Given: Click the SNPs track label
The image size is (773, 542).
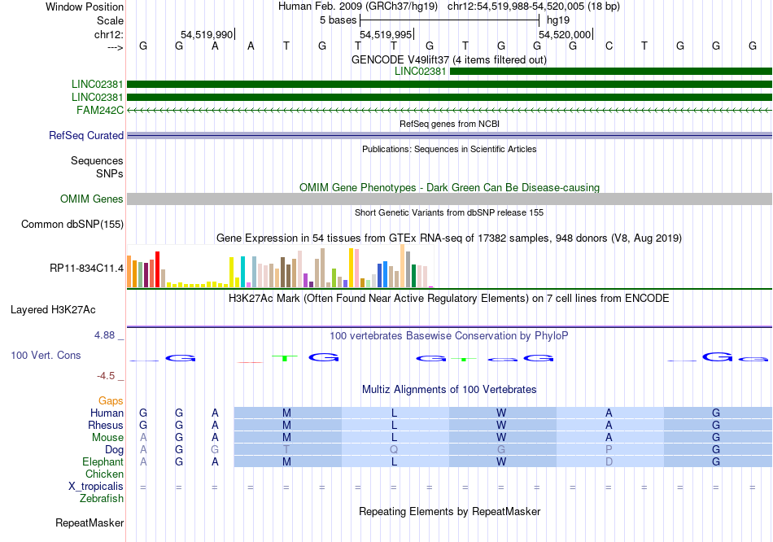Looking at the screenshot, I should (x=110, y=173).
